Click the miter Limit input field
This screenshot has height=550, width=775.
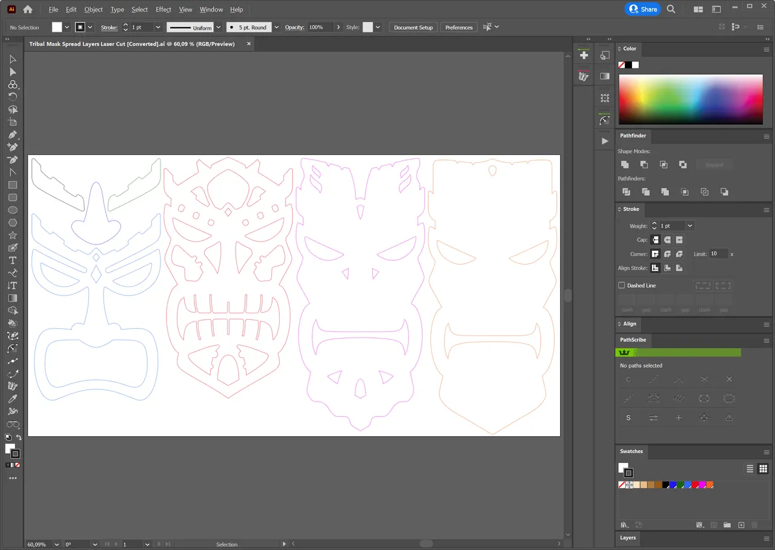pyautogui.click(x=719, y=254)
